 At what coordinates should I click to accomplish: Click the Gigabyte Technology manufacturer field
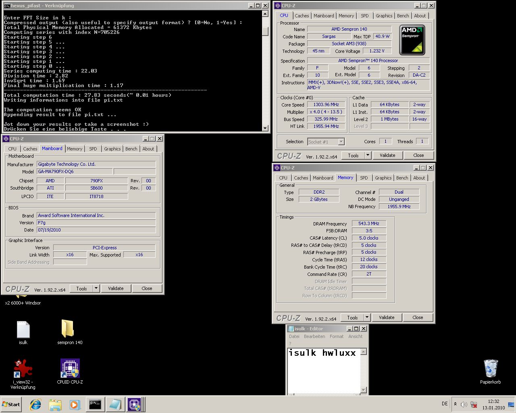coord(96,164)
